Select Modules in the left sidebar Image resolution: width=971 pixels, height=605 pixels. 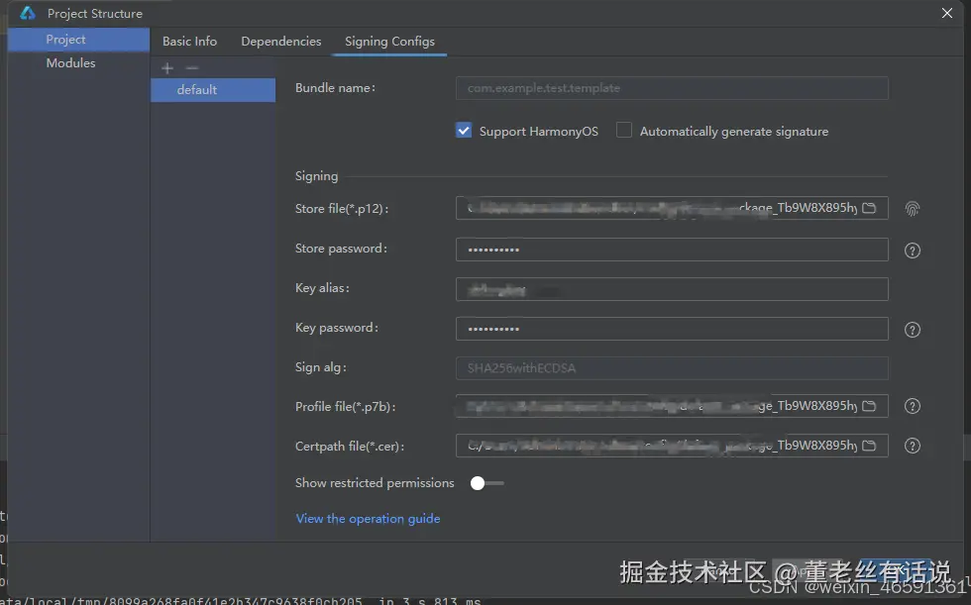[x=70, y=62]
